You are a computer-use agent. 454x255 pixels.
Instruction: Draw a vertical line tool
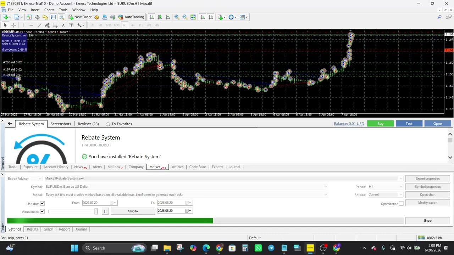pos(23,25)
